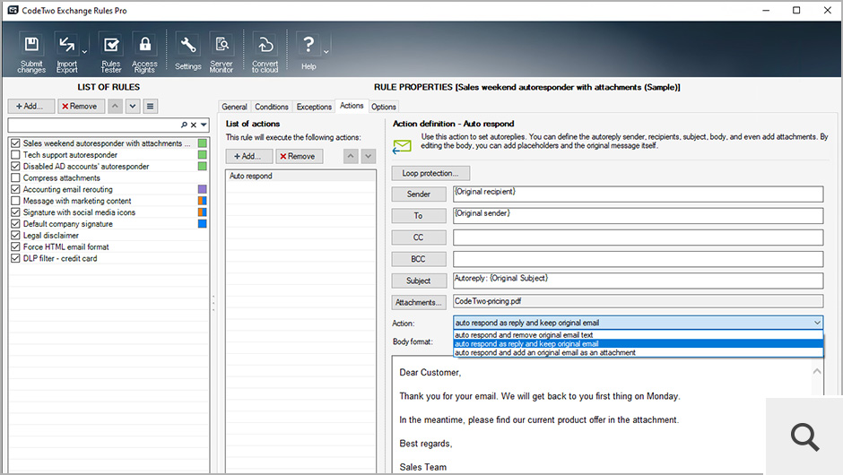Select the Auto respond action
Viewport: 843px width, 475px height.
300,176
